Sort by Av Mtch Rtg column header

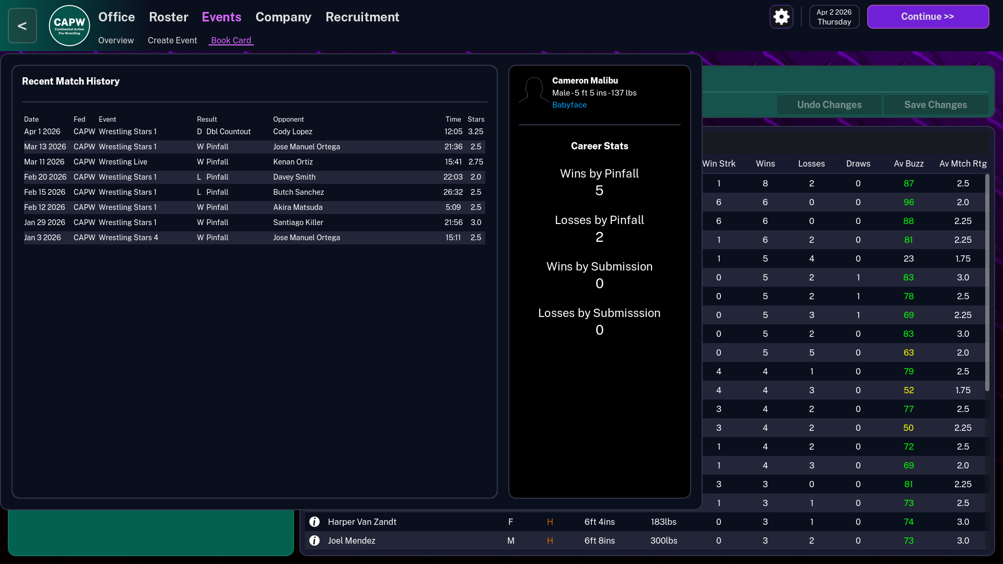(x=963, y=163)
